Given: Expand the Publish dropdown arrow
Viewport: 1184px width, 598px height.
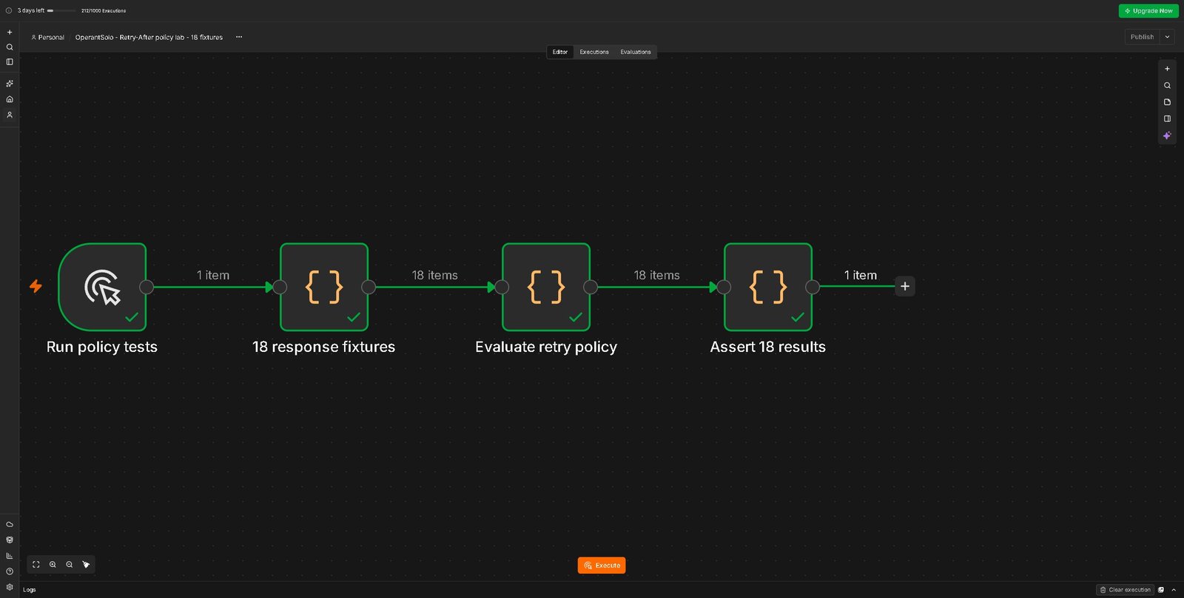Looking at the screenshot, I should pyautogui.click(x=1167, y=37).
